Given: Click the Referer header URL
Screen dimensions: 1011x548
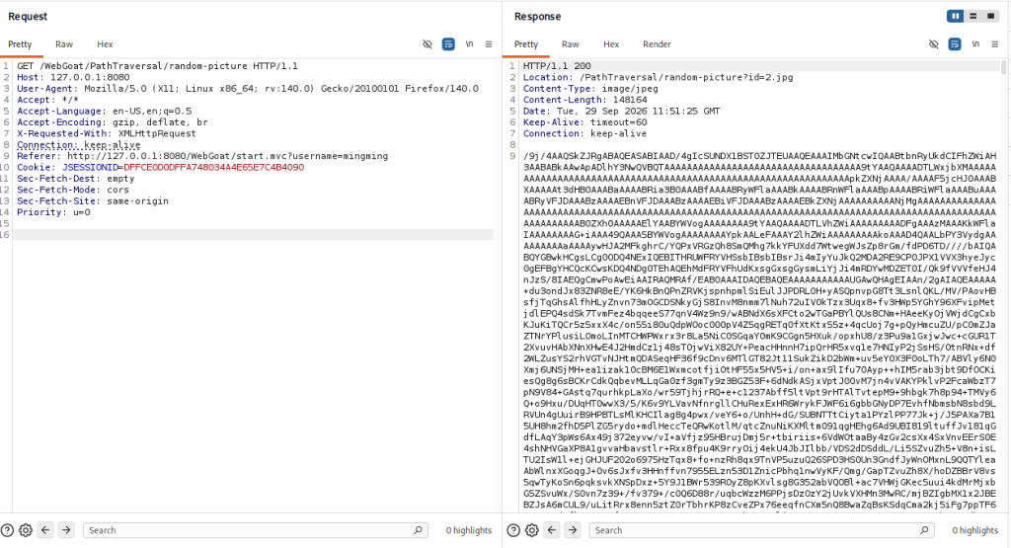Looking at the screenshot, I should tap(228, 156).
